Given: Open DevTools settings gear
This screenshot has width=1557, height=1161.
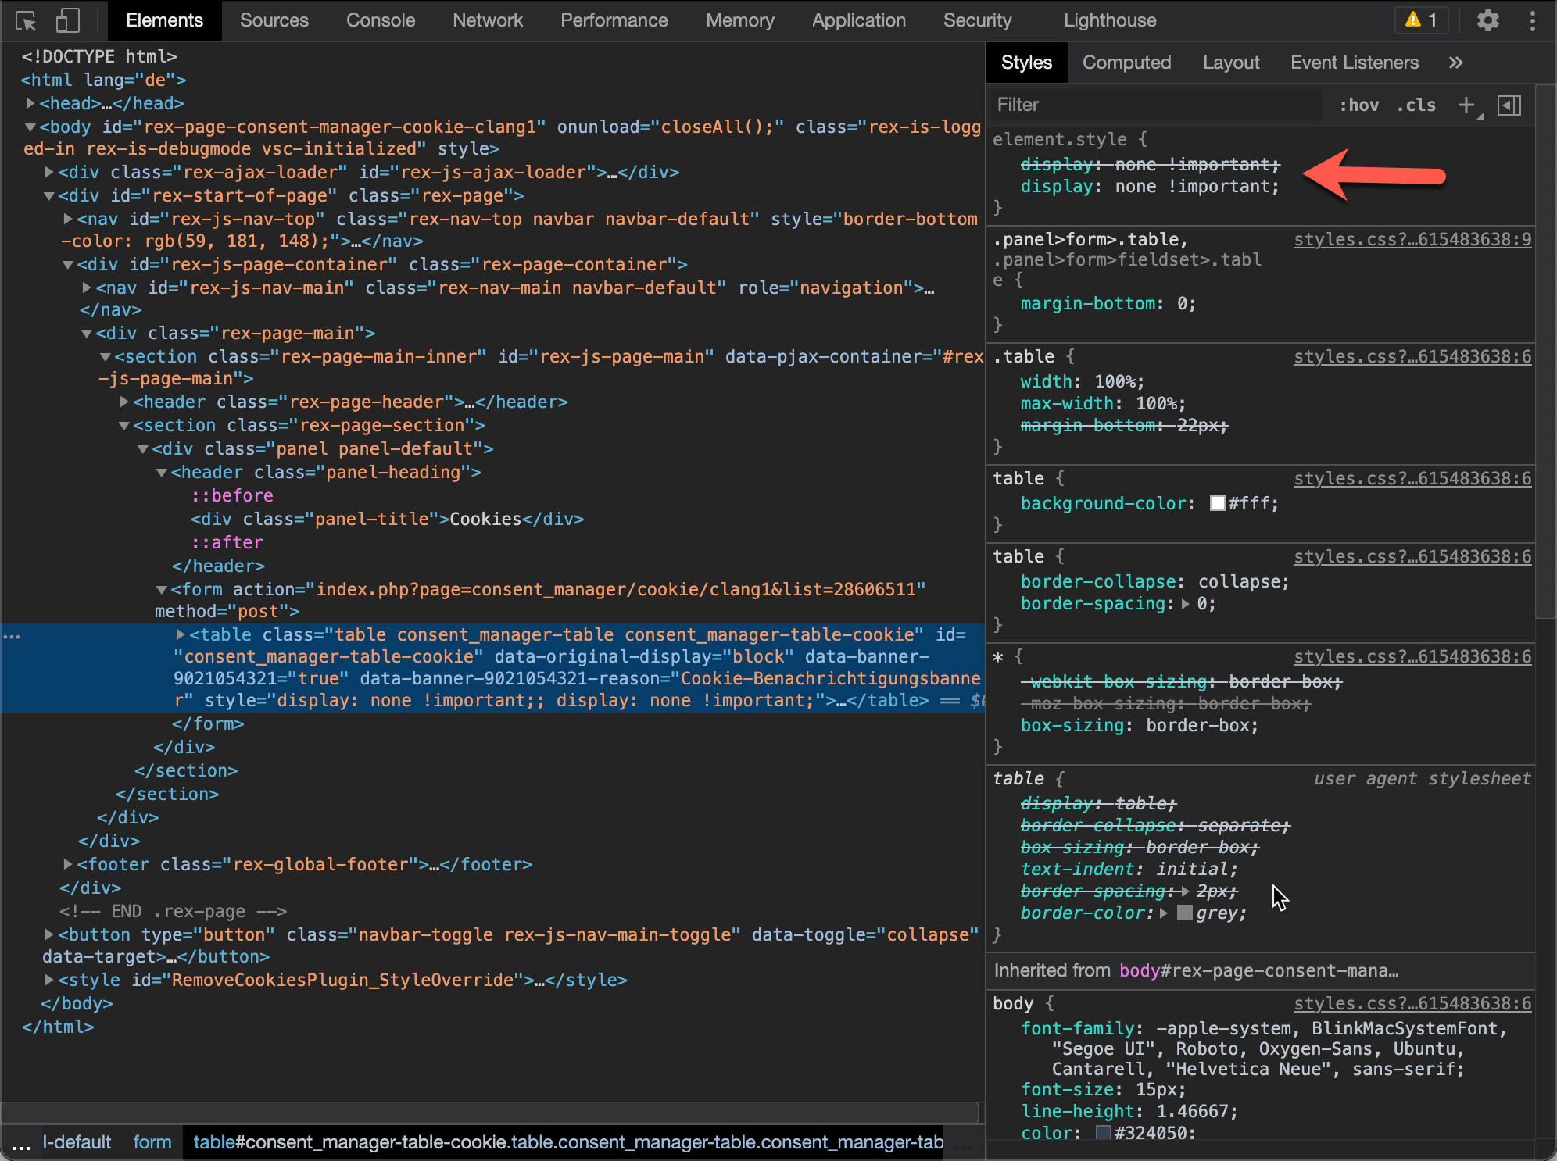Looking at the screenshot, I should pyautogui.click(x=1487, y=21).
